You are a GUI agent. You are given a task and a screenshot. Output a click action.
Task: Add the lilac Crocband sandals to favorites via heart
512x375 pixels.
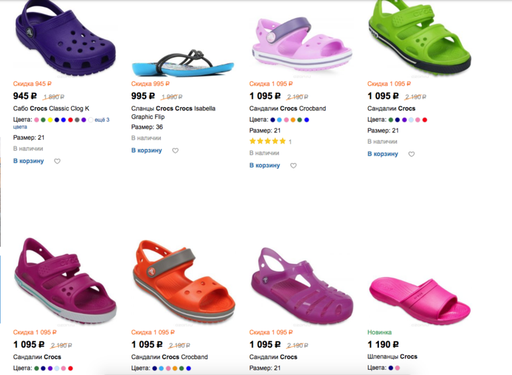tap(293, 166)
